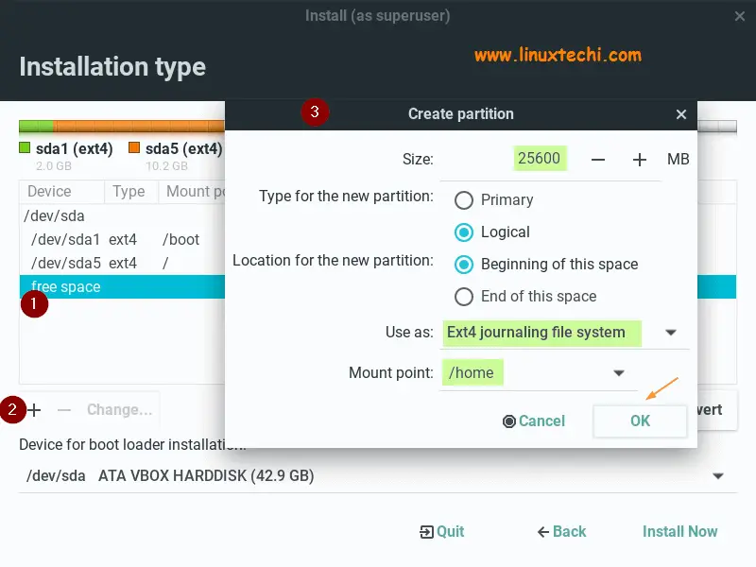Open the Mount point dropdown arrow
This screenshot has height=567, width=756.
pyautogui.click(x=619, y=372)
